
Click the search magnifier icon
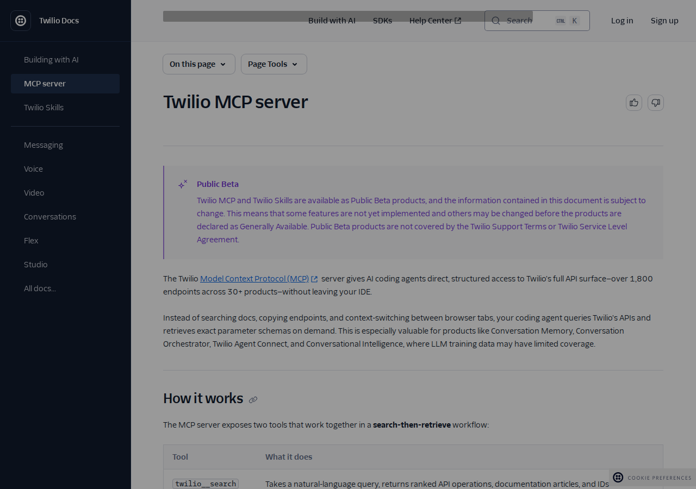[496, 21]
